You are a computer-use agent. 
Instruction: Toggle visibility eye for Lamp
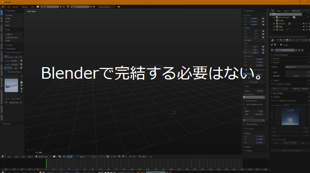tap(304, 30)
